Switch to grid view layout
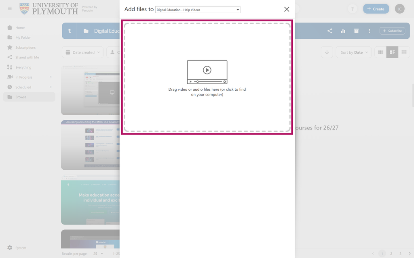The image size is (414, 258). point(380,52)
